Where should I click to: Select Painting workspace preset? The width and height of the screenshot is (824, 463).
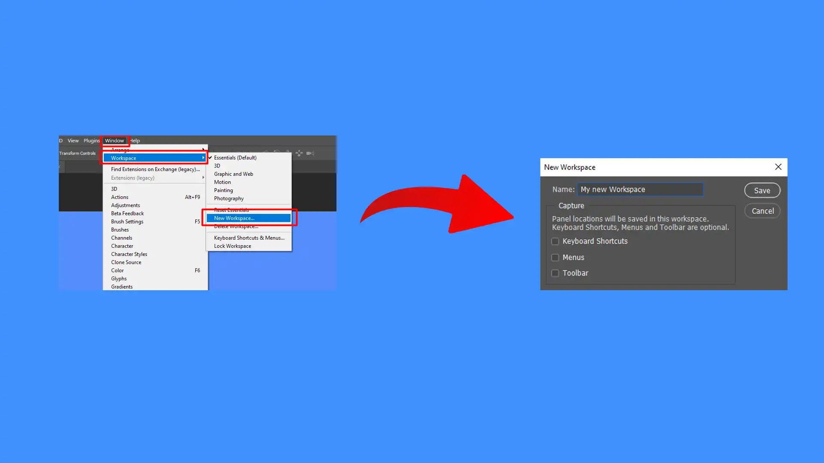223,190
